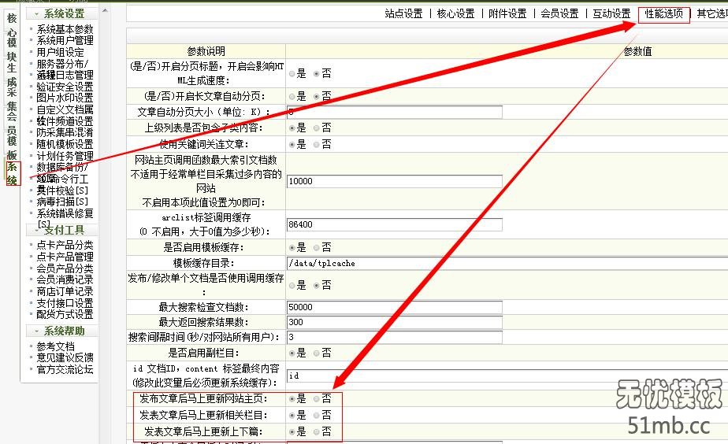The height and width of the screenshot is (444, 728).
Task: Select 是 for 开启分页标题
Action: [292, 74]
